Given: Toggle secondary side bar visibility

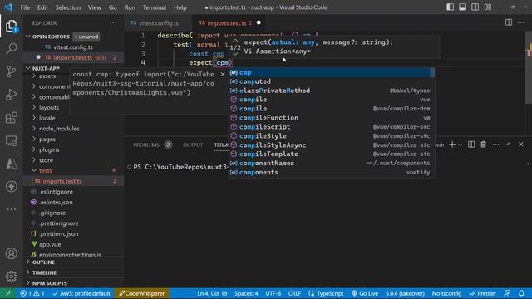Looking at the screenshot, I should pos(475,7).
